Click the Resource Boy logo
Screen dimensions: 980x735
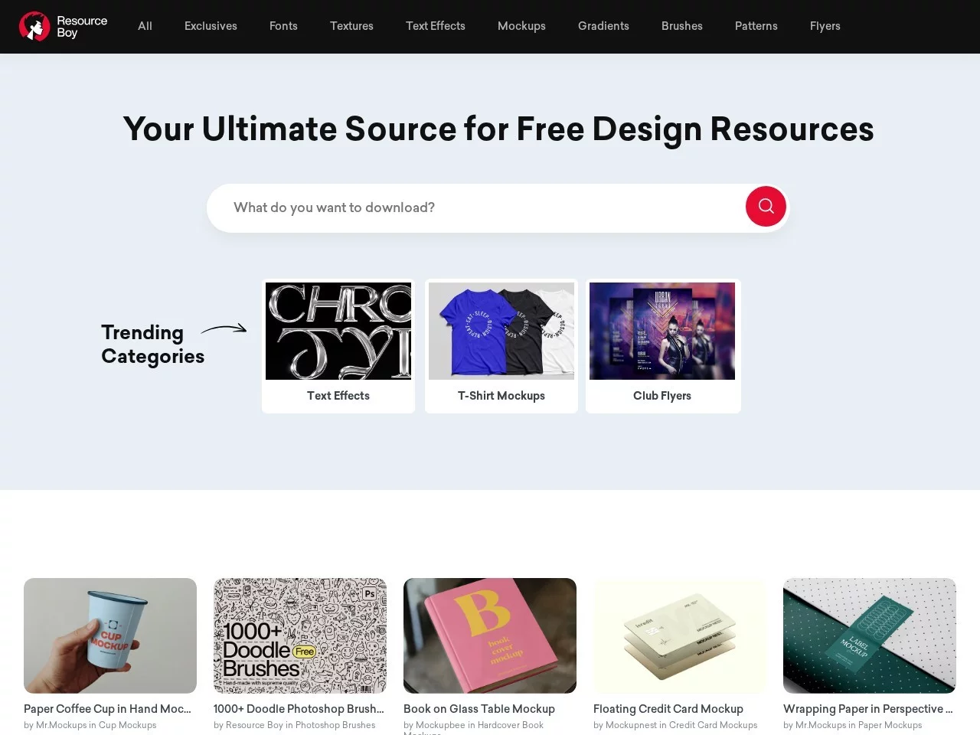64,26
